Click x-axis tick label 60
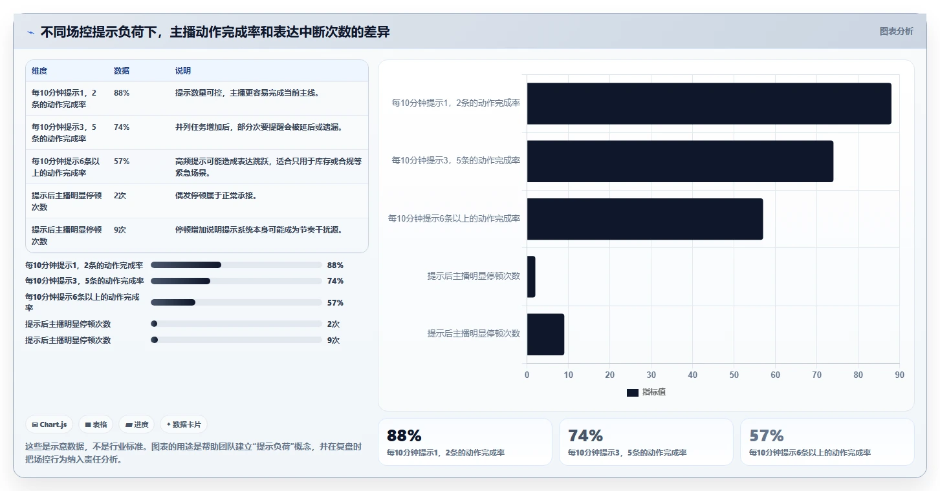This screenshot has height=491, width=940. (775, 375)
